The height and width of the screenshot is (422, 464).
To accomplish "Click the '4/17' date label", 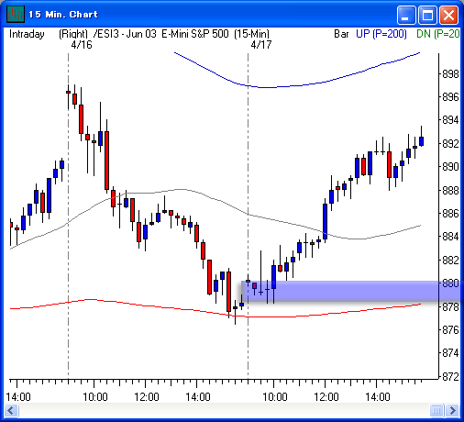I will pos(261,45).
